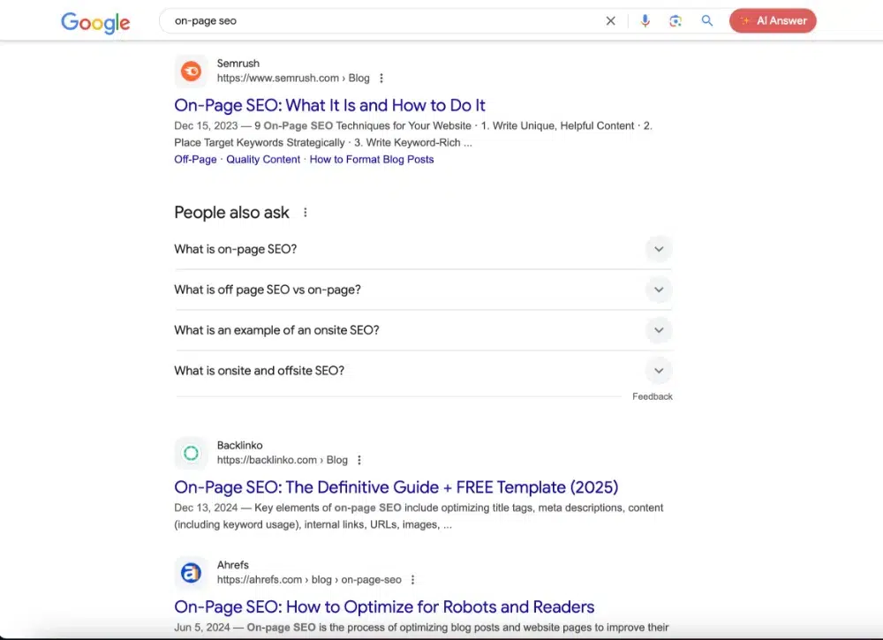Expand 'What is an example of an onsite SEO?'

424,330
